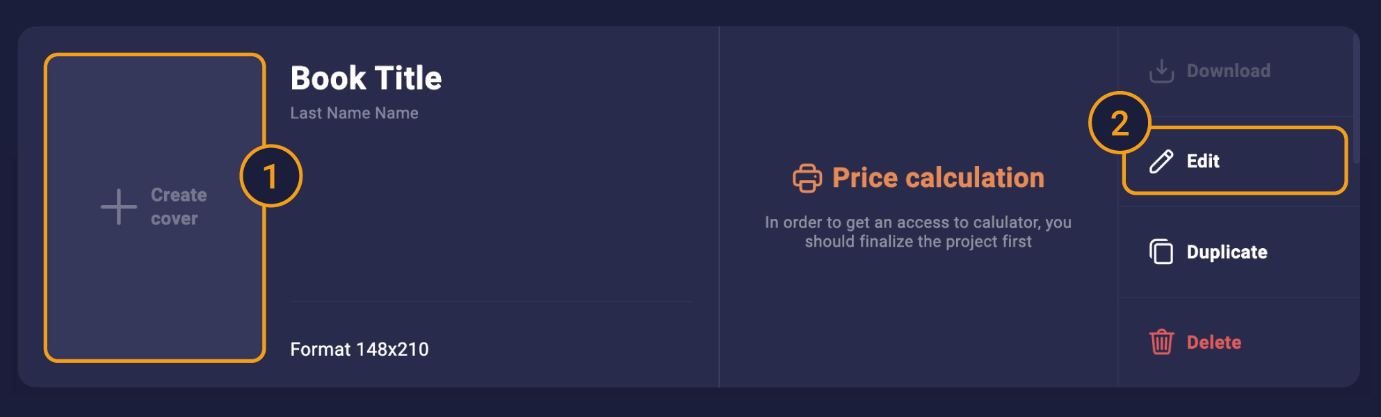Click the plus icon on the cover

tap(118, 207)
